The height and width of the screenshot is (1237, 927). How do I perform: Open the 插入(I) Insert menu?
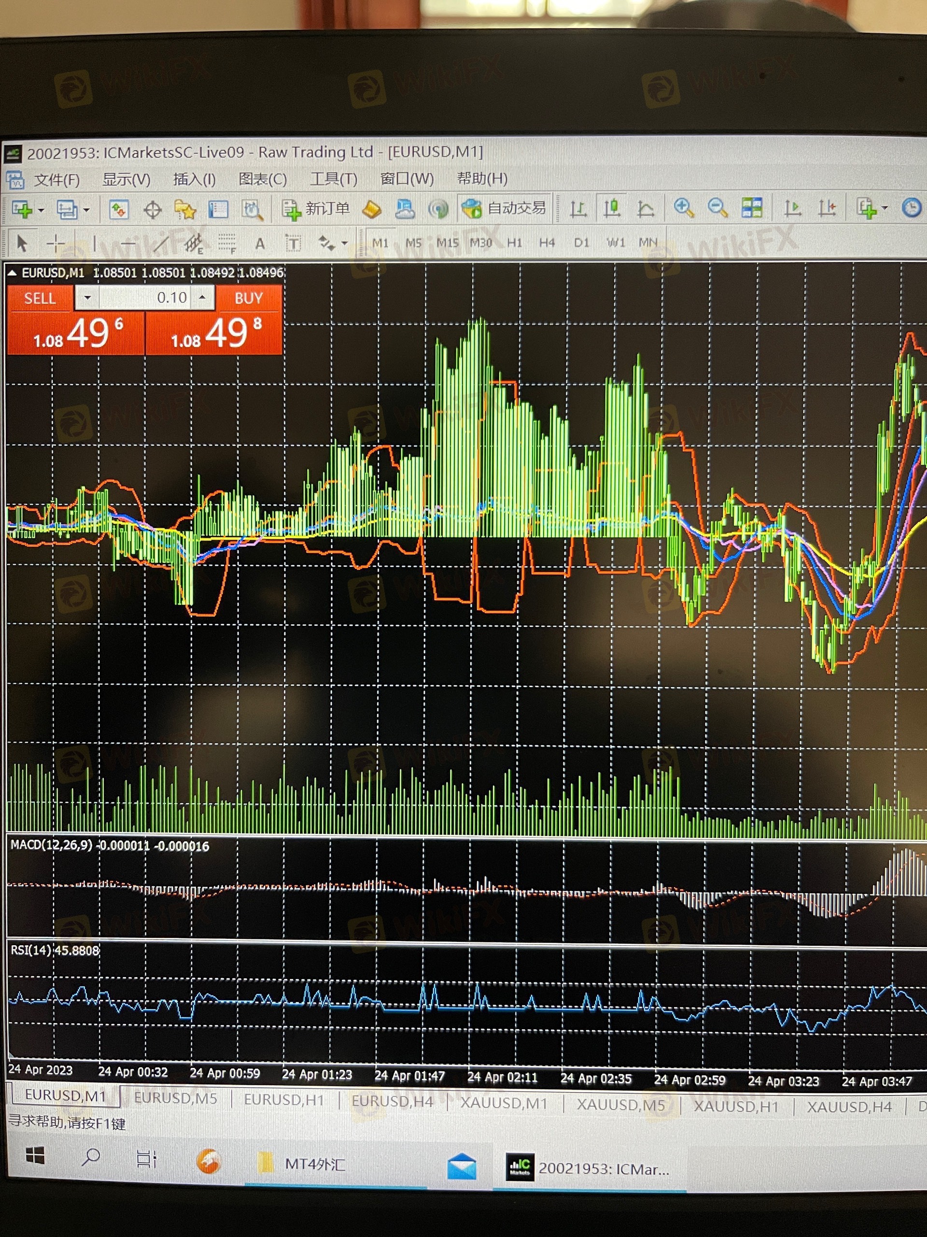click(x=194, y=180)
